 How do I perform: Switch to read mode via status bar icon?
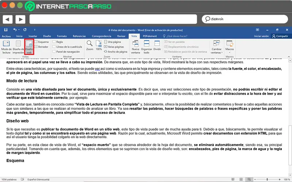pos(233,179)
